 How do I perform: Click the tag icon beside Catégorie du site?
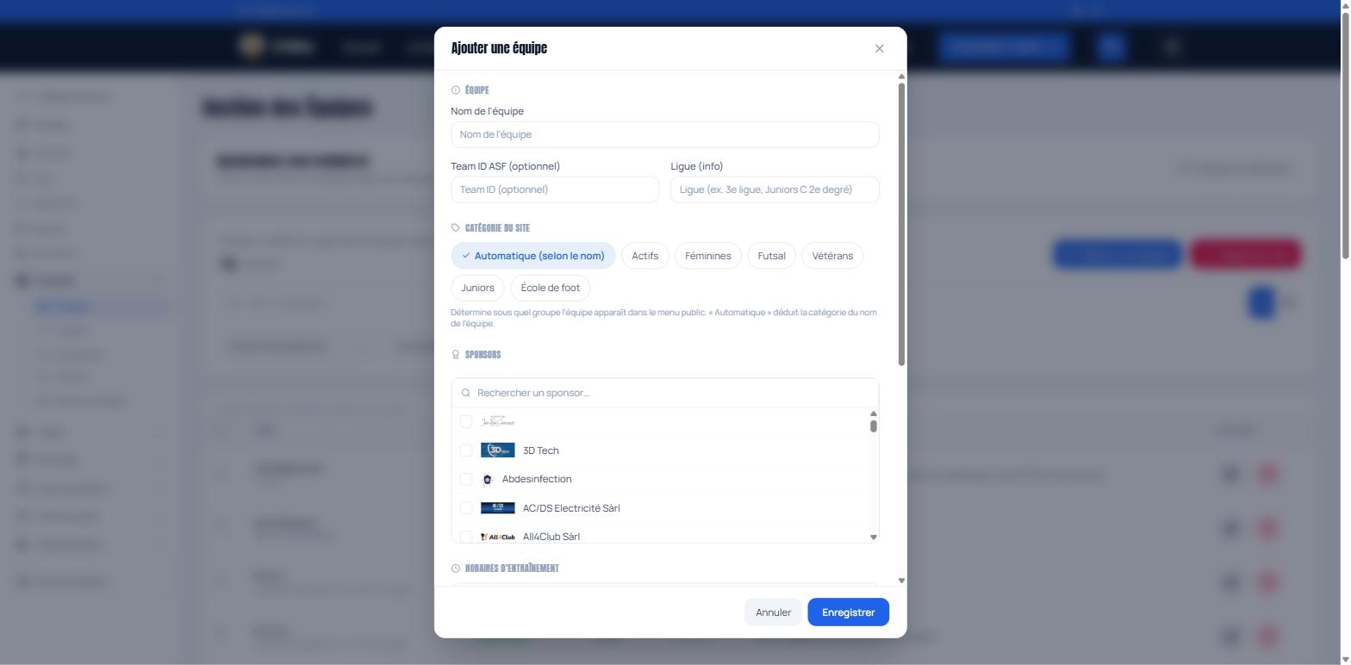(x=456, y=228)
